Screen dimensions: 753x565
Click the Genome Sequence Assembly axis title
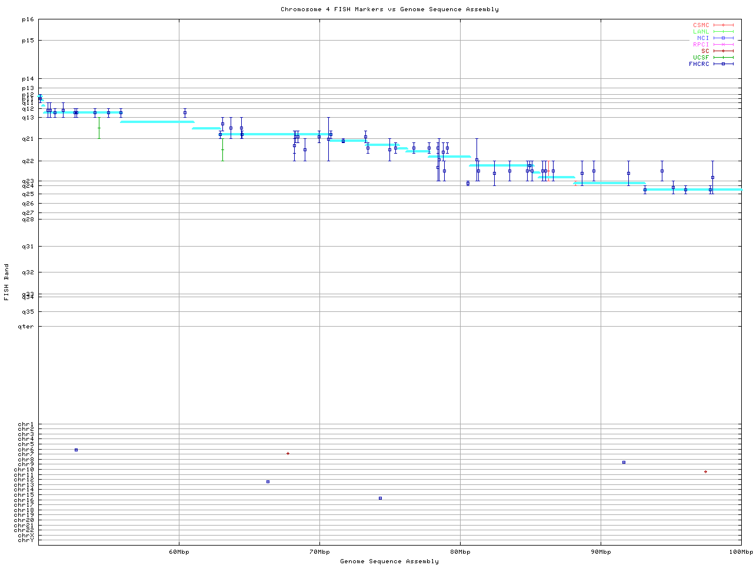point(389,561)
